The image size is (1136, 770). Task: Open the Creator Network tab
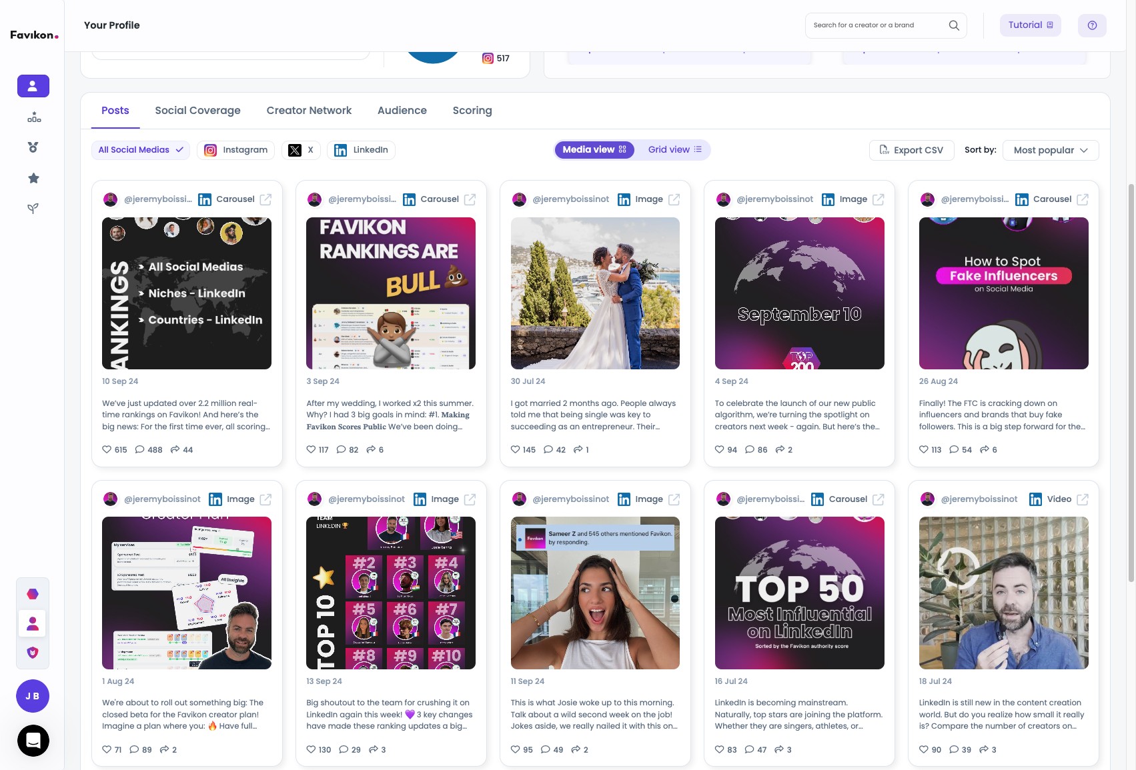click(x=309, y=111)
